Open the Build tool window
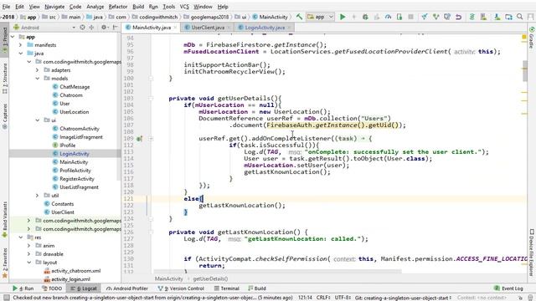536x301 pixels. coord(257,288)
